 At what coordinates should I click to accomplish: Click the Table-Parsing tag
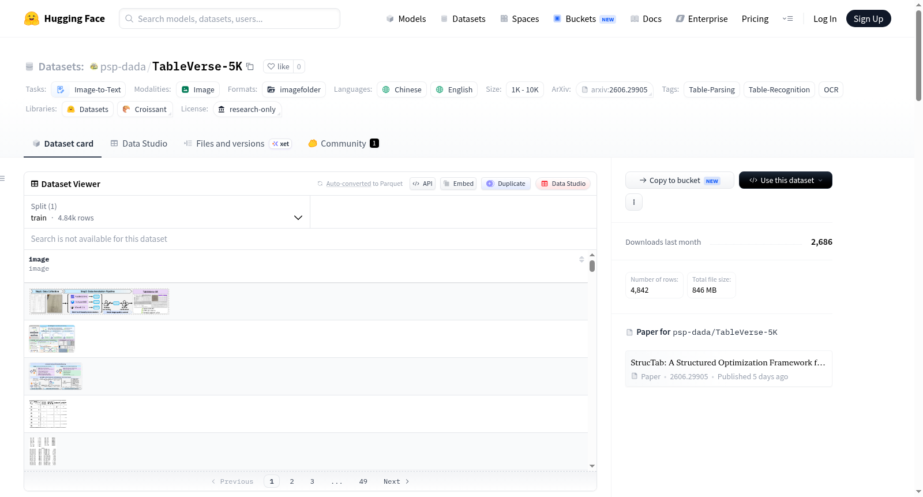(712, 89)
